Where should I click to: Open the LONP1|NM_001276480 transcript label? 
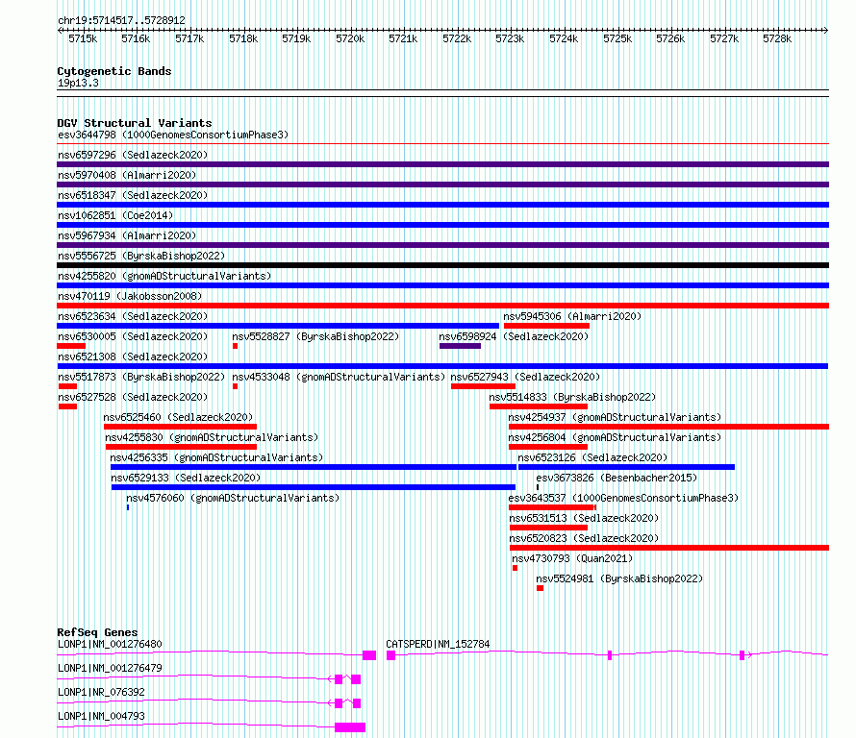110,644
